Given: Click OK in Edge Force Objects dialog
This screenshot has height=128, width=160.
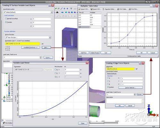Looking at the screenshot, I should point(120,106).
